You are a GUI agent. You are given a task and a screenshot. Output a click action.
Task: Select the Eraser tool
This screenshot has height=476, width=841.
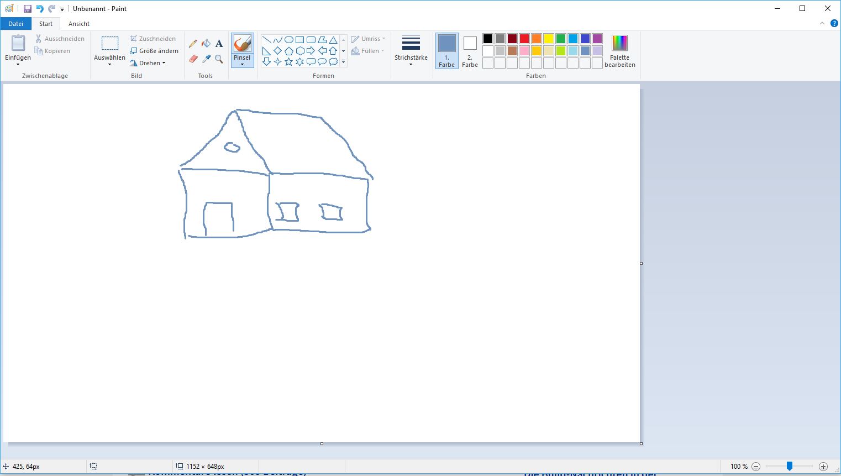coord(193,59)
